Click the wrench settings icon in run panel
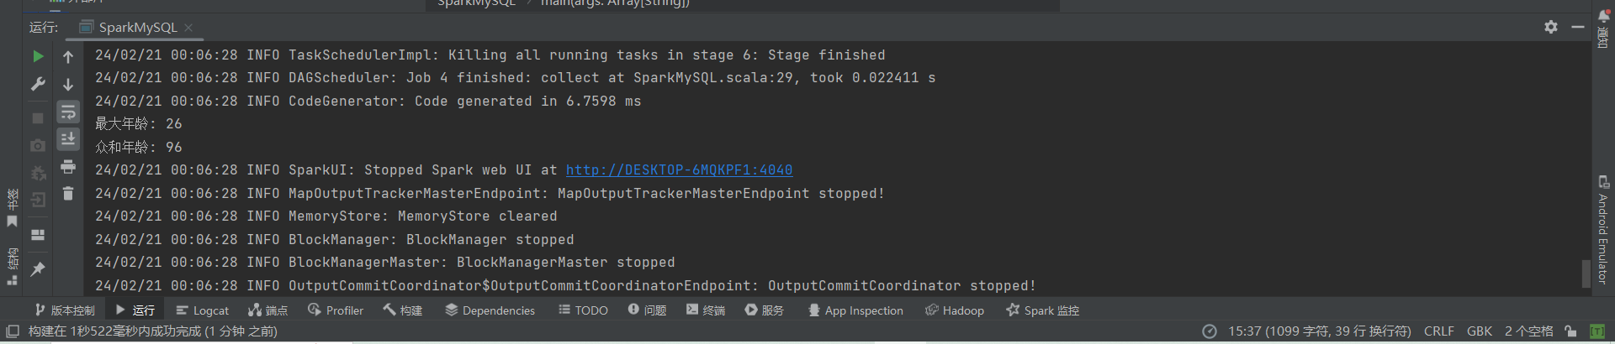The height and width of the screenshot is (344, 1615). pos(38,84)
